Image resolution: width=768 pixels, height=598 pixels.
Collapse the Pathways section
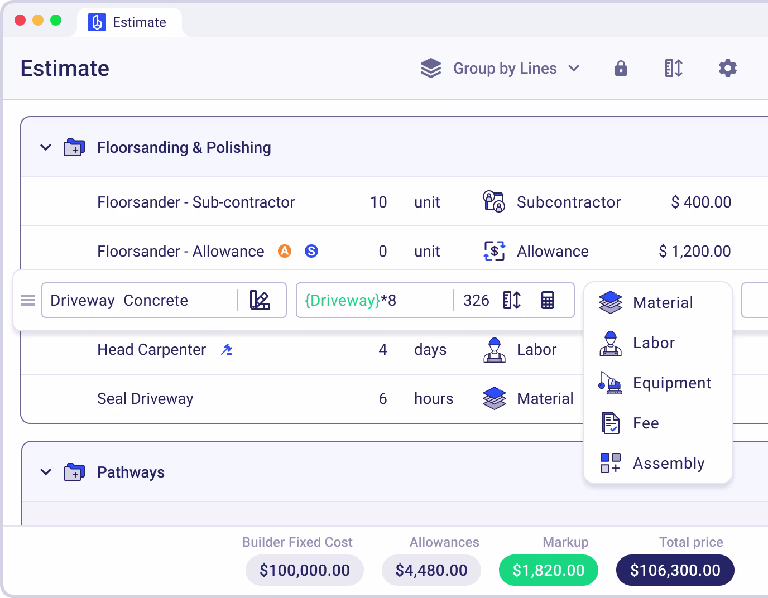pyautogui.click(x=46, y=472)
